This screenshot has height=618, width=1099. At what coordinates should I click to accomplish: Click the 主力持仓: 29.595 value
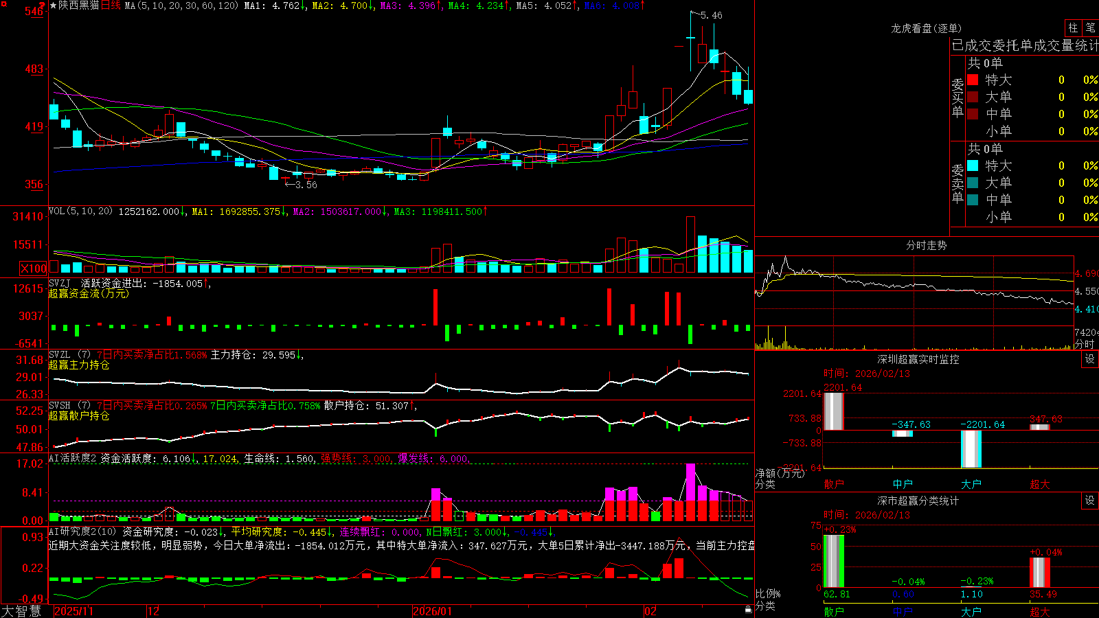[253, 355]
